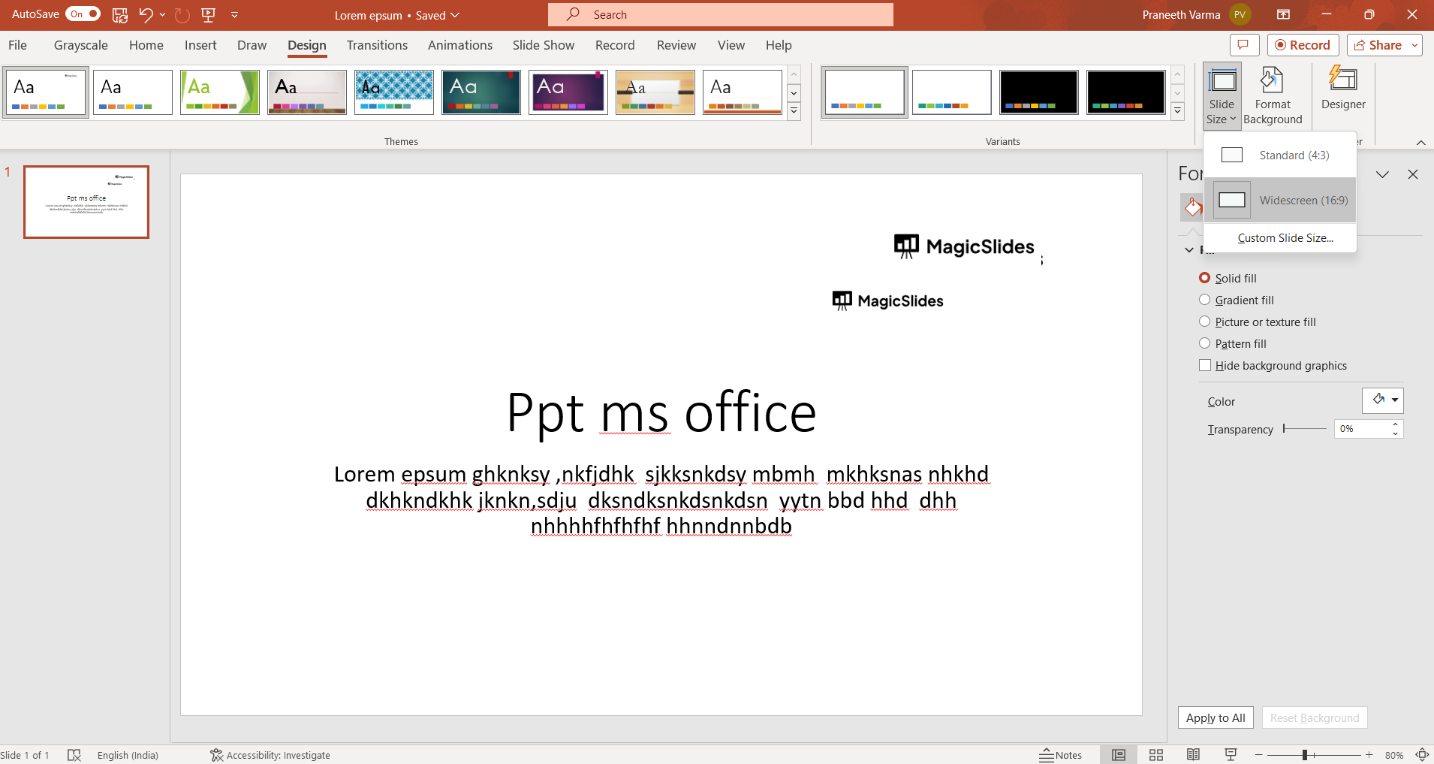The image size is (1434, 764).
Task: Click fit slide to window icon
Action: 1421,755
